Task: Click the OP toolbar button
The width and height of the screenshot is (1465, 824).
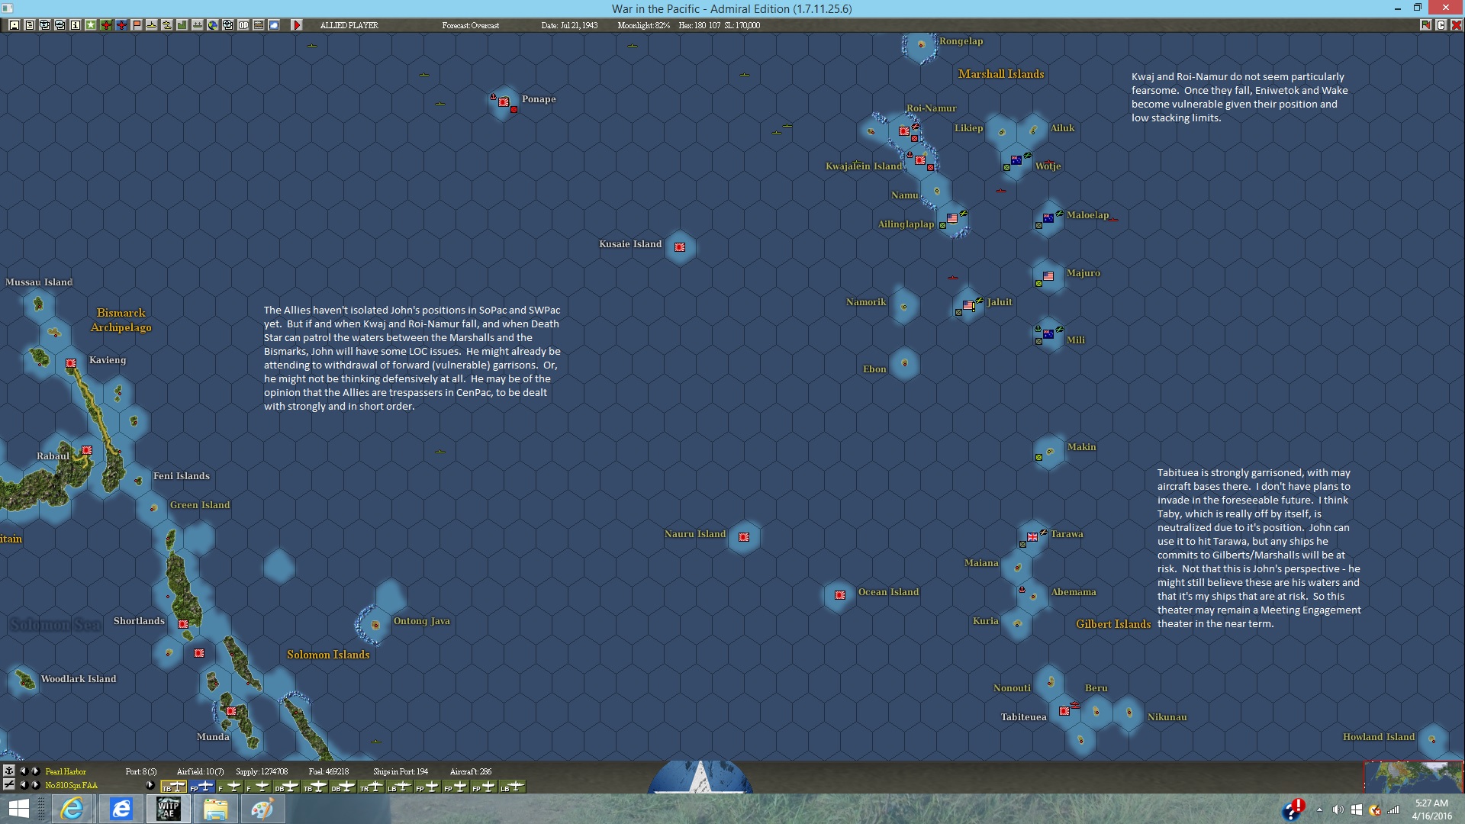Action: (243, 25)
